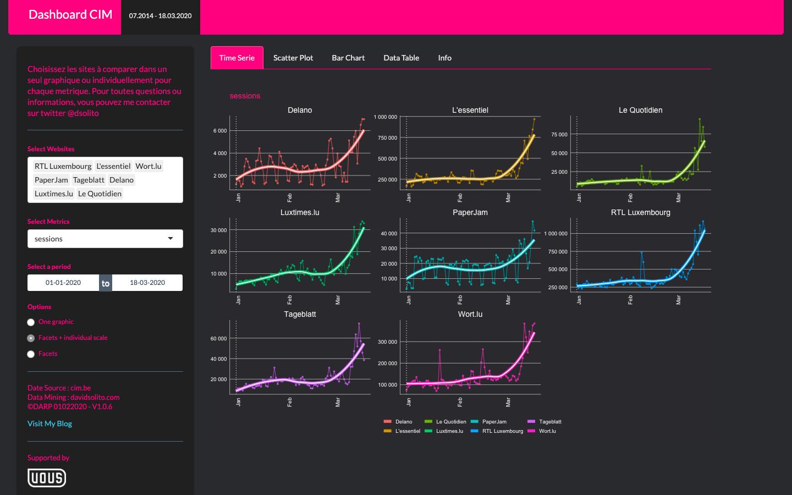The width and height of the screenshot is (792, 495).
Task: Select the One graphic radio option
Action: pyautogui.click(x=31, y=322)
